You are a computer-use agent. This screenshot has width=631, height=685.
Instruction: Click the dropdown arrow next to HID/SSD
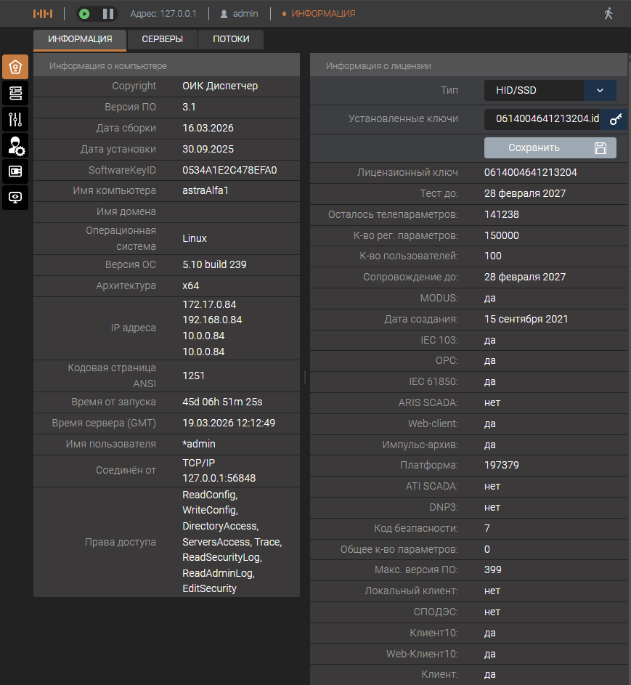(600, 91)
